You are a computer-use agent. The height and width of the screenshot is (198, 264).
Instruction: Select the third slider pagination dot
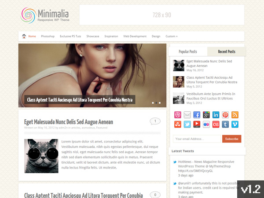(x=160, y=103)
